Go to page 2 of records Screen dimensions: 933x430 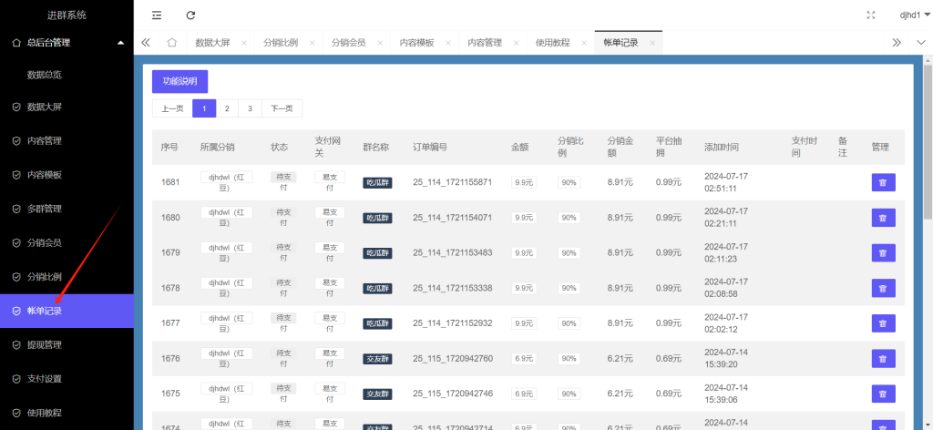tap(227, 108)
